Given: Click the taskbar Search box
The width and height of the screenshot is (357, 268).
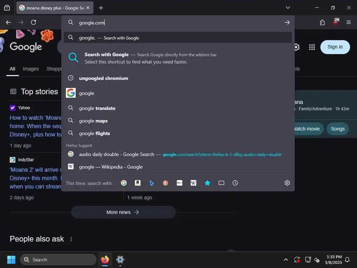Looking at the screenshot, I should pos(58,260).
